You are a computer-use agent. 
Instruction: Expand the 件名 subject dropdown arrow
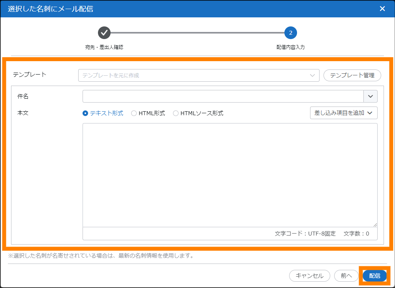click(371, 96)
